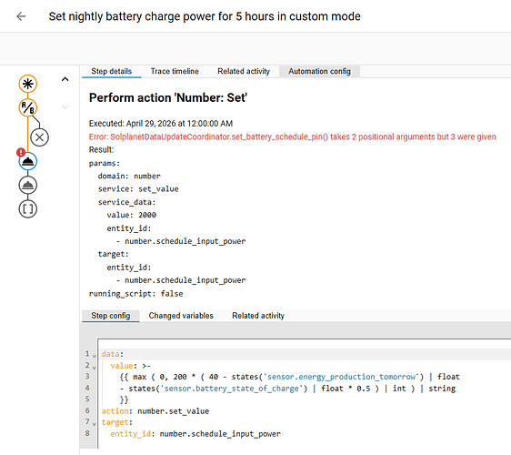
Task: Select the X stopped branch node
Action: 39,137
